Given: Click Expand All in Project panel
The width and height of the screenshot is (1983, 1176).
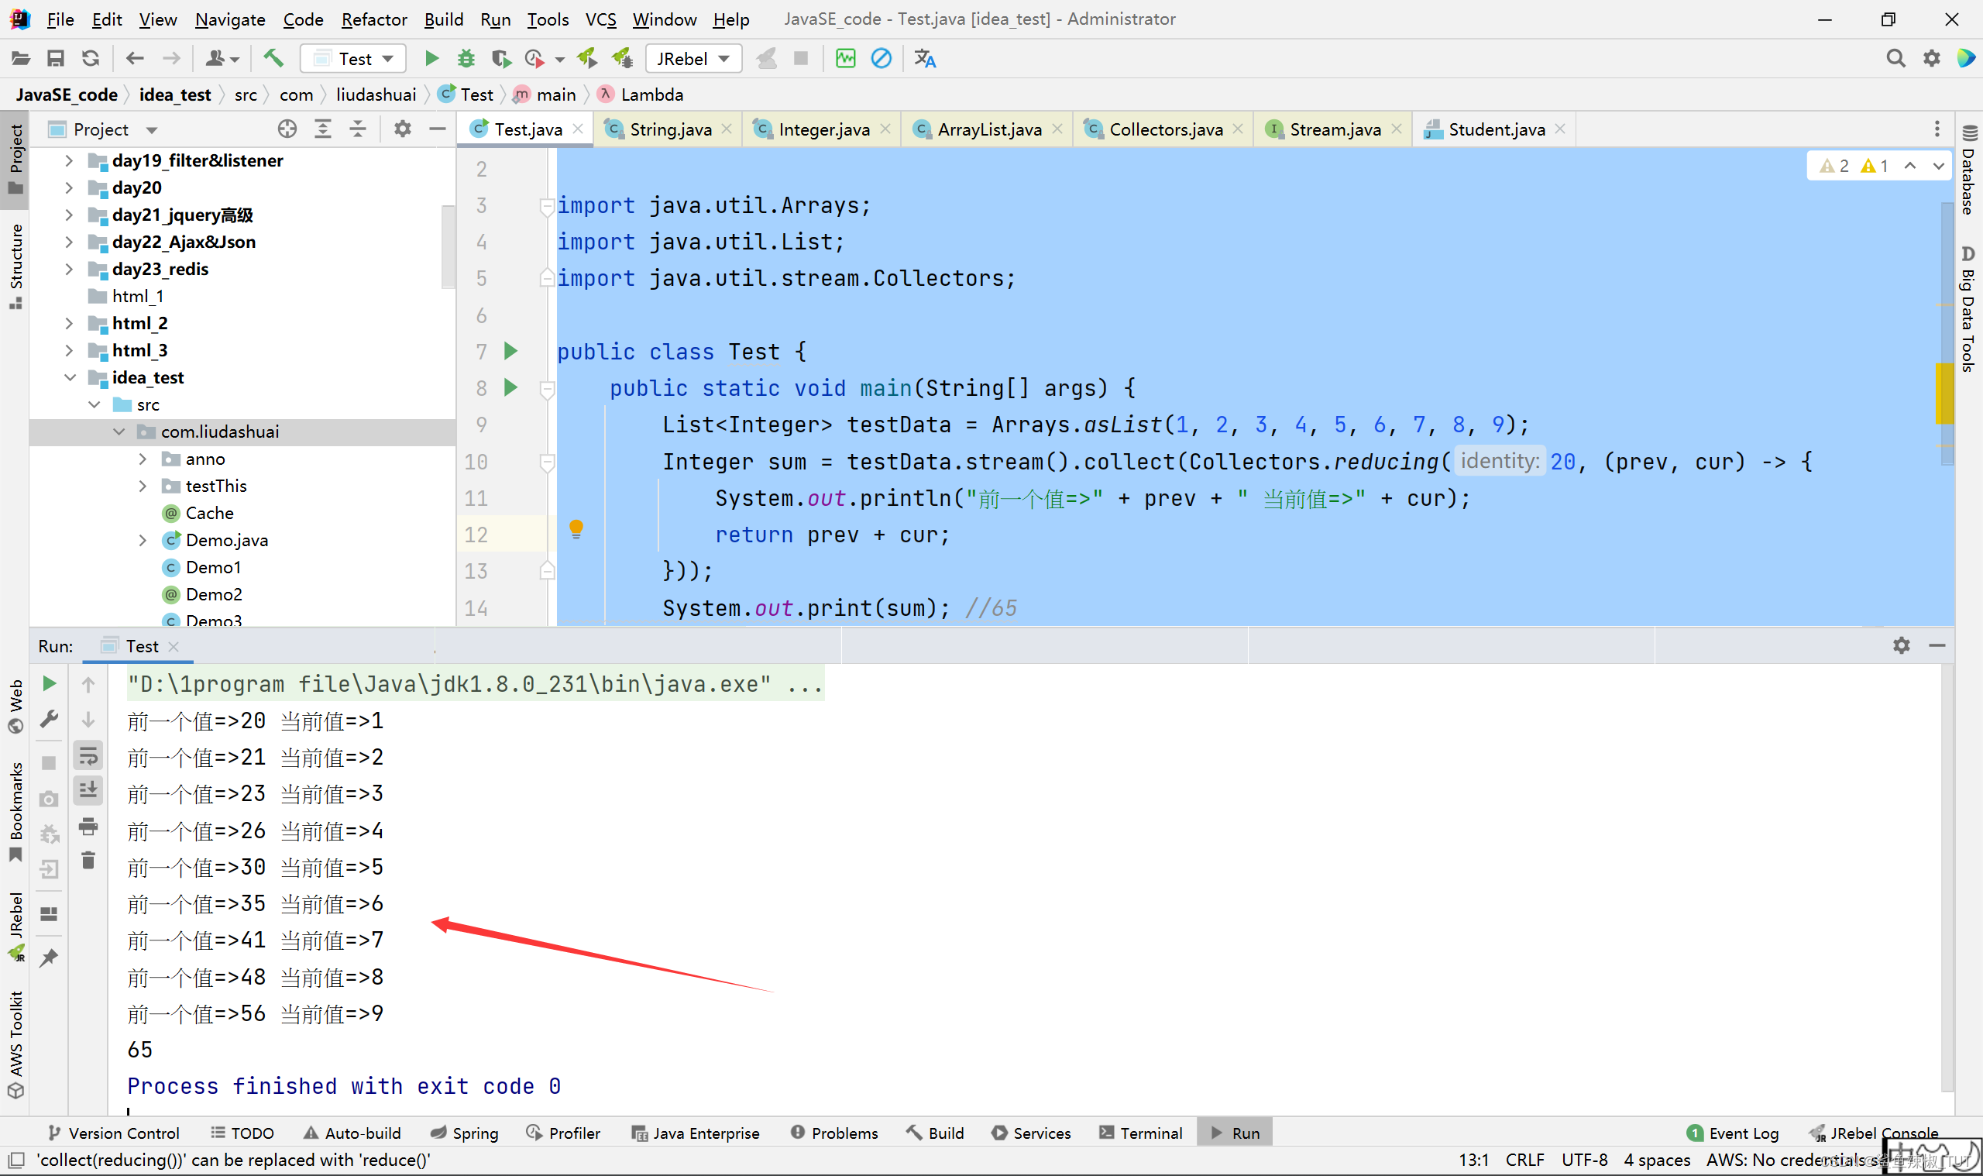Looking at the screenshot, I should (x=322, y=129).
